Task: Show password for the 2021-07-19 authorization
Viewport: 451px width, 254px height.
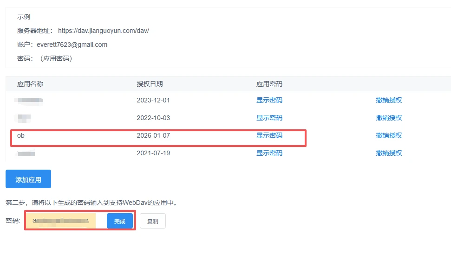Action: point(269,153)
